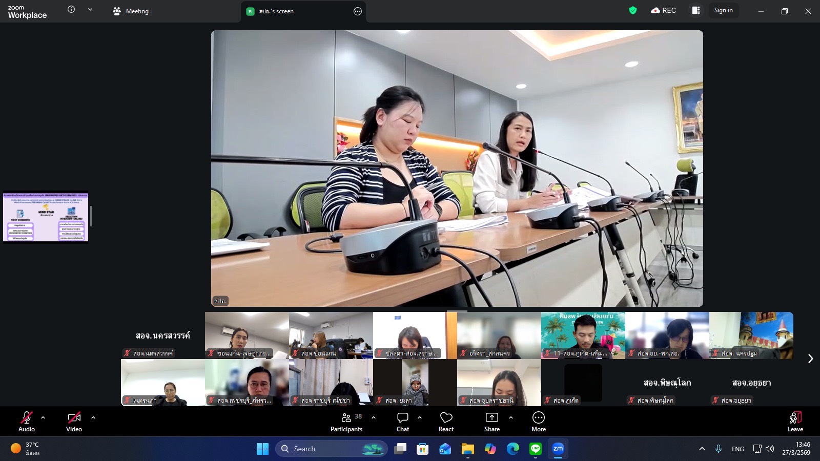
Task: Click the Share screen icon
Action: coord(491,418)
